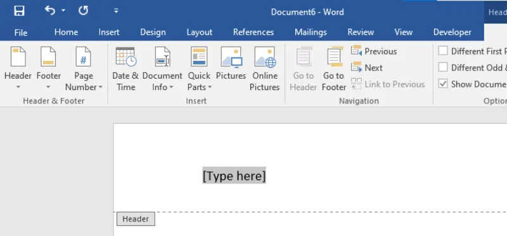
Task: Click the Footer page icon
Action: 49,57
